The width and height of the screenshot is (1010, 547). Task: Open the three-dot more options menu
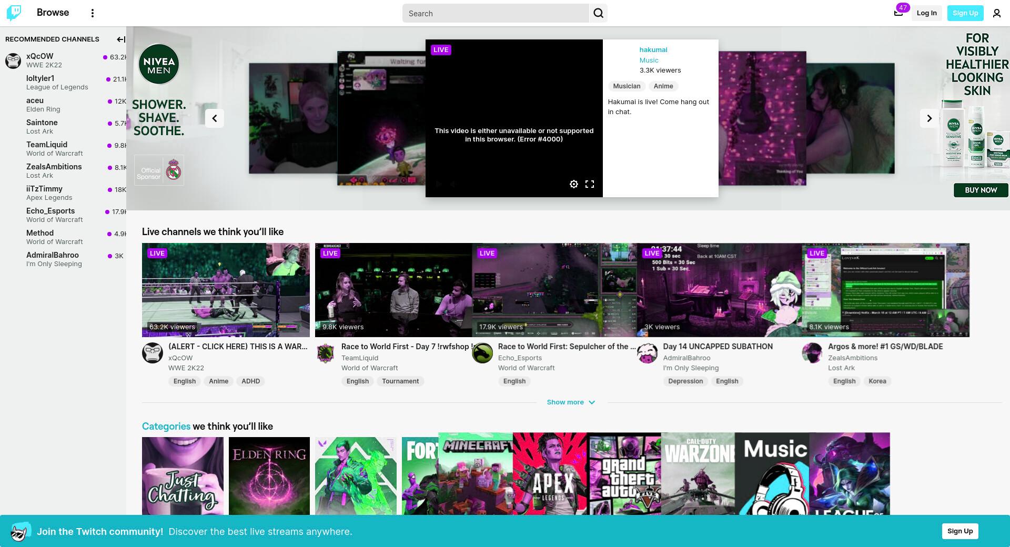tap(92, 13)
